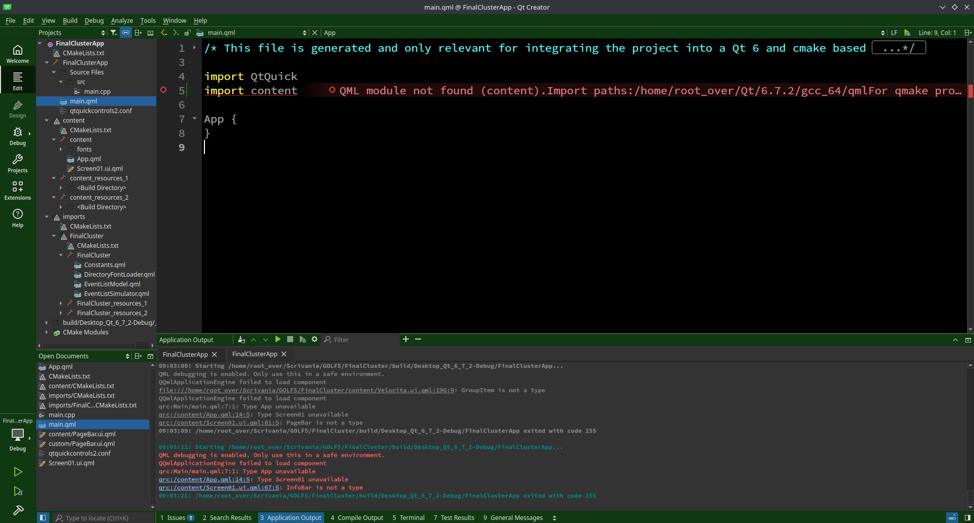Image resolution: width=974 pixels, height=523 pixels.
Task: Jump to previous item in Application Output
Action: 253,340
